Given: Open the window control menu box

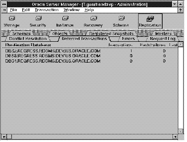Looking at the screenshot, I should tap(4, 4).
